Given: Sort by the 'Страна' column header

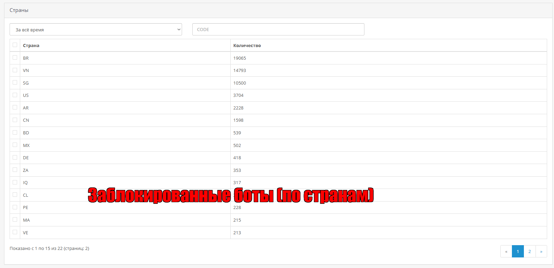Looking at the screenshot, I should point(31,46).
